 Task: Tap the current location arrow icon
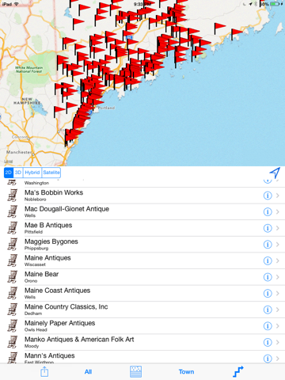click(x=275, y=173)
